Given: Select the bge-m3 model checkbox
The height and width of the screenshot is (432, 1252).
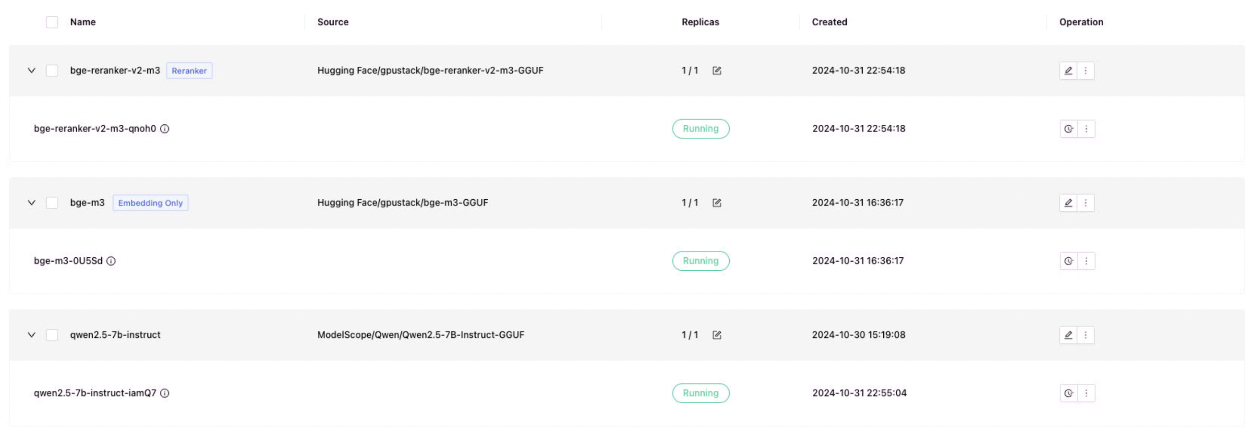Looking at the screenshot, I should pyautogui.click(x=52, y=203).
